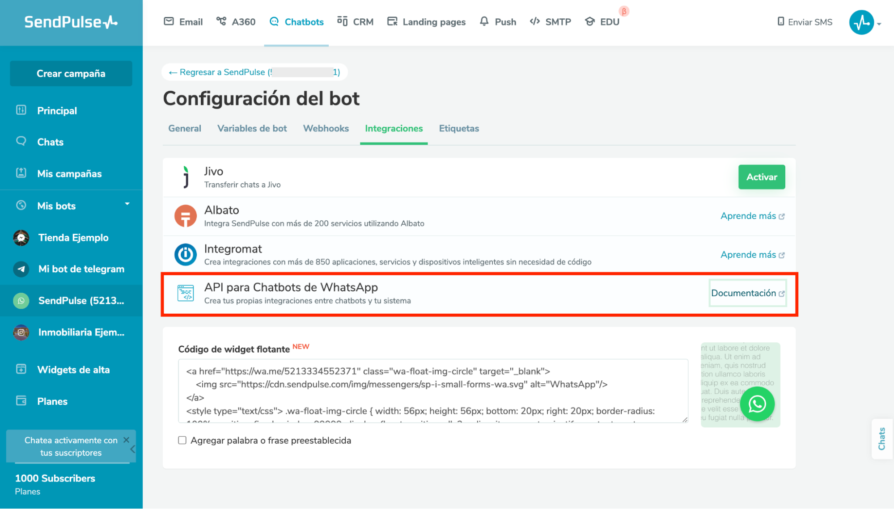Viewport: 894px width, 509px height.
Task: Click the Widgets de alta icon
Action: click(x=21, y=369)
